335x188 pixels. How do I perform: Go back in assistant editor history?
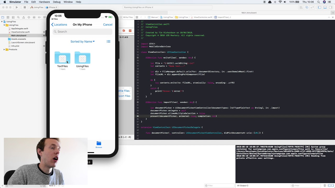[x=141, y=17]
